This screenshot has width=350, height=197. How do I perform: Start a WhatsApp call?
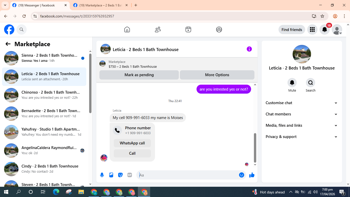click(x=132, y=143)
